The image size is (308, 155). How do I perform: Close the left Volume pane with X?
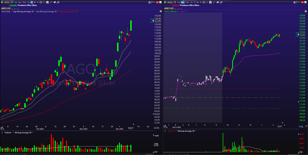pos(2,133)
